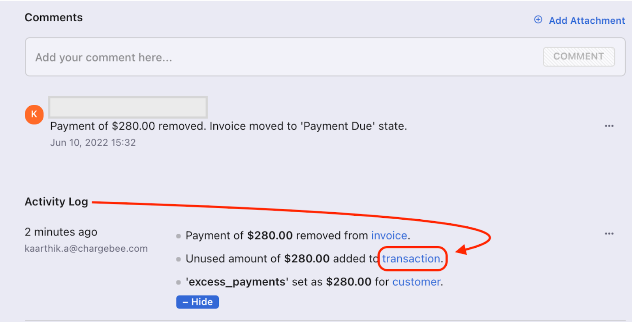Image resolution: width=632 pixels, height=322 pixels.
Task: Open the customer link in activity log
Action: [x=416, y=282]
